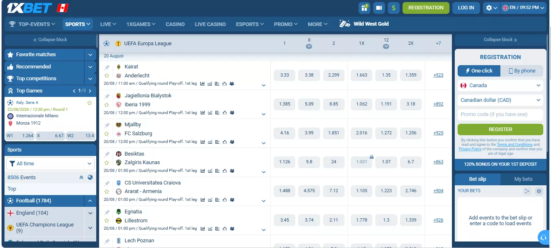Favorite the CS Universitatea Craiova match star
The width and height of the screenshot is (551, 248).
pyautogui.click(x=107, y=191)
